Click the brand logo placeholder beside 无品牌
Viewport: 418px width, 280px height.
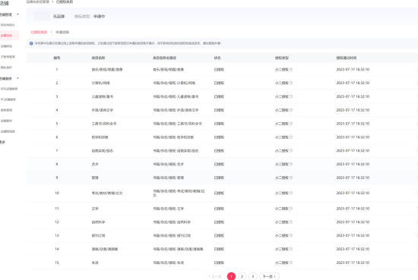42,16
